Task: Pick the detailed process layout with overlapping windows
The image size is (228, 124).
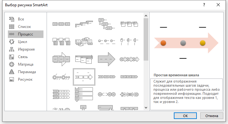Action: coord(84,59)
